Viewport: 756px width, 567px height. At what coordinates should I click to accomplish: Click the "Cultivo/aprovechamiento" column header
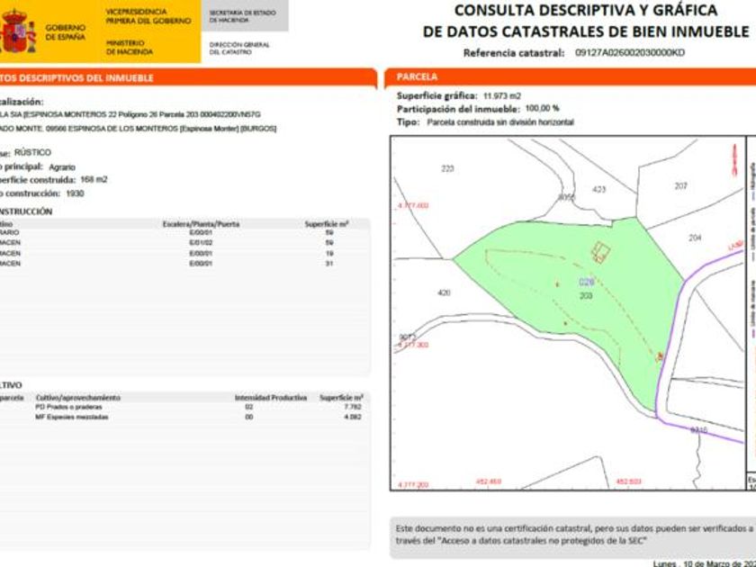78,398
